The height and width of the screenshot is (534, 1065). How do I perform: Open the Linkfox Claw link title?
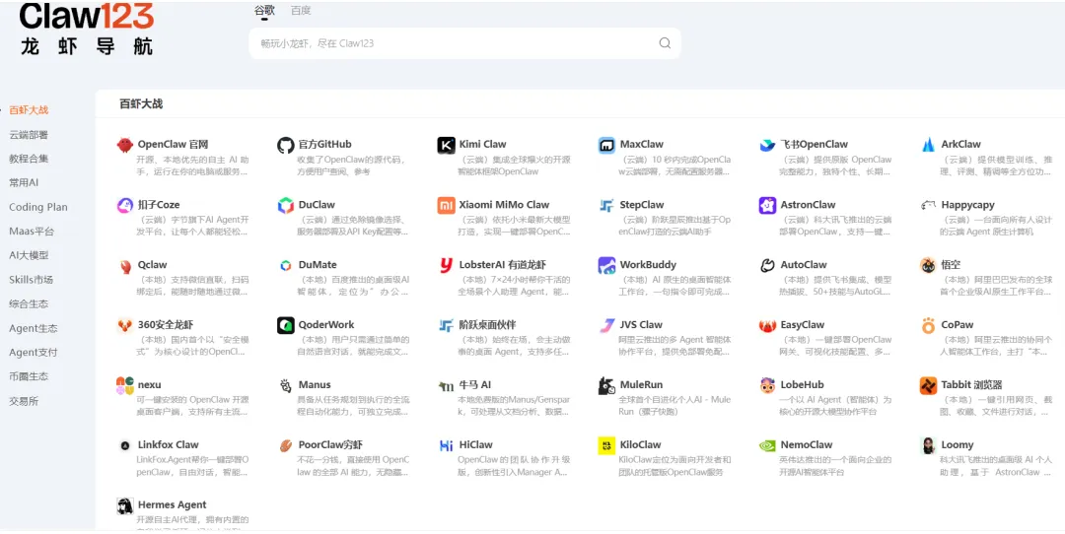(168, 445)
